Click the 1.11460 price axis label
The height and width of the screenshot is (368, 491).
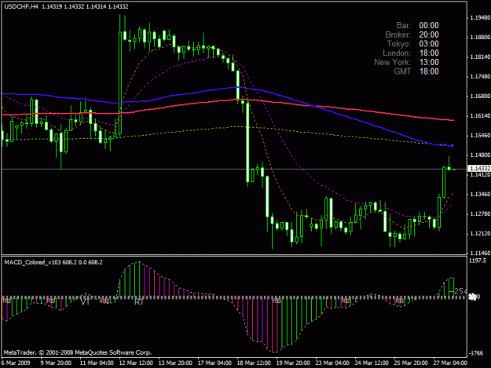pyautogui.click(x=480, y=253)
